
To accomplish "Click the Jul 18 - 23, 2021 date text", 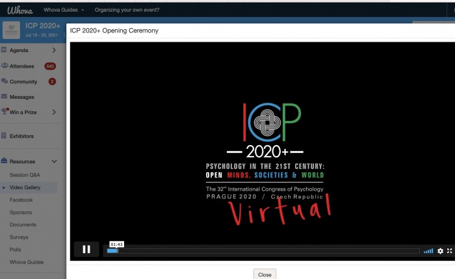I will pos(42,35).
